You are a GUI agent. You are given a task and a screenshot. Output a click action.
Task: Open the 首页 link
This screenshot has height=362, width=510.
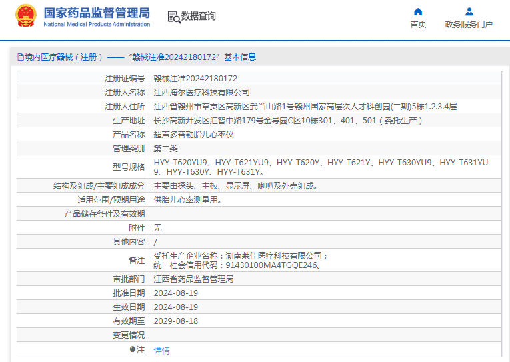[x=418, y=25]
